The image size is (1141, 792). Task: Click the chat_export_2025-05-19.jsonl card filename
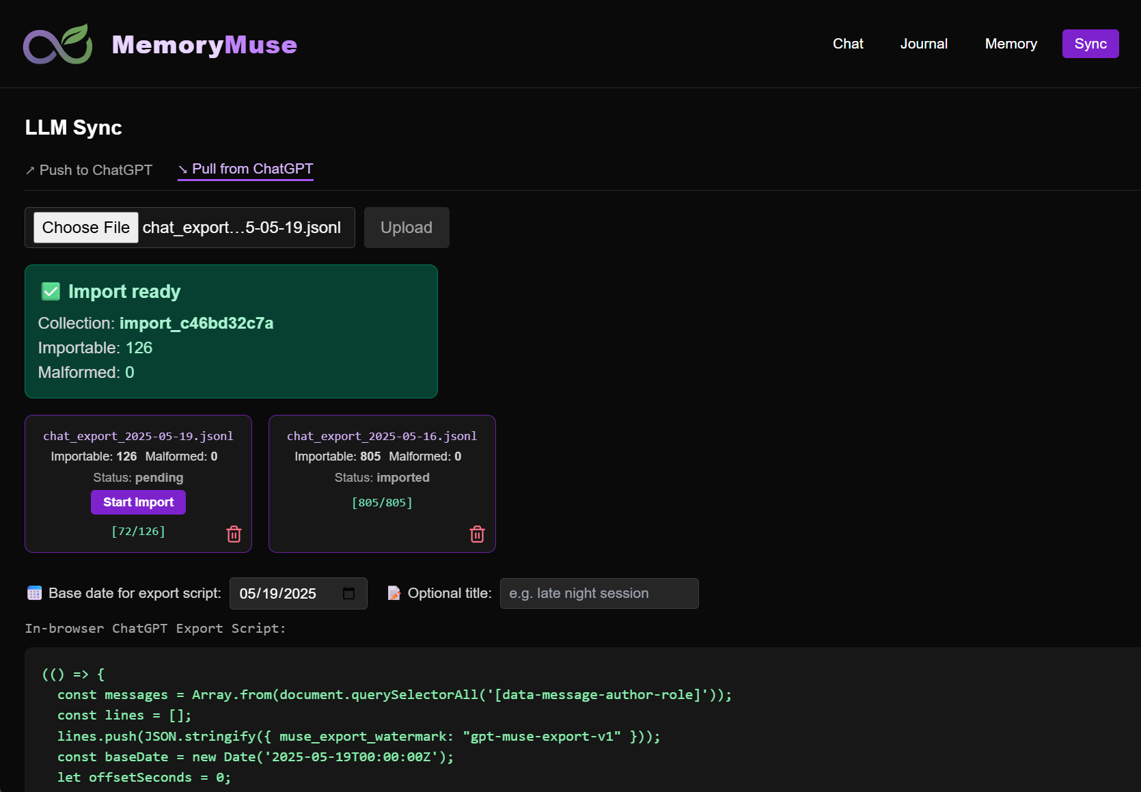pyautogui.click(x=138, y=436)
